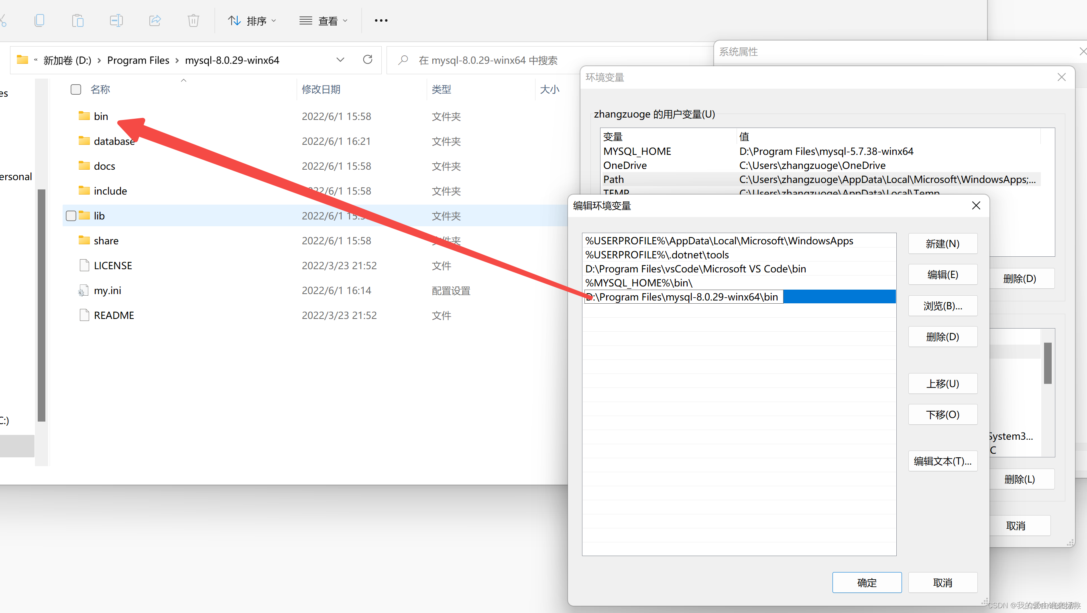Click the Share icon in Explorer toolbar
Image resolution: width=1087 pixels, height=613 pixels.
155,20
